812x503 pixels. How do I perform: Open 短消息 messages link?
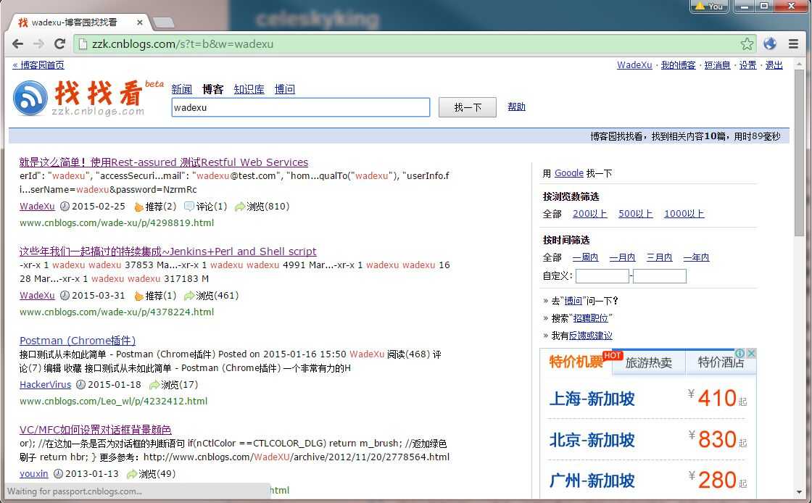(717, 65)
